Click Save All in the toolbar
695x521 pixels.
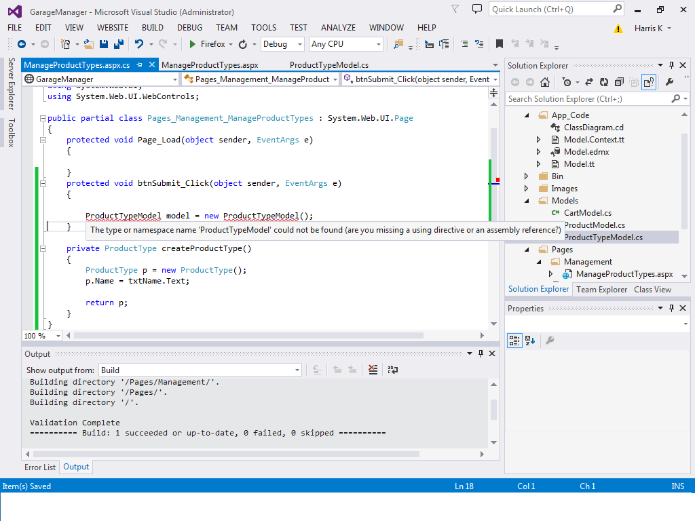click(x=119, y=44)
